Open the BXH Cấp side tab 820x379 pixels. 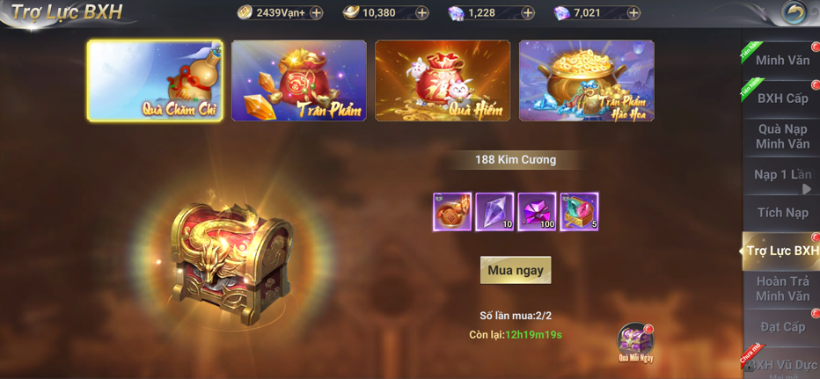[782, 98]
